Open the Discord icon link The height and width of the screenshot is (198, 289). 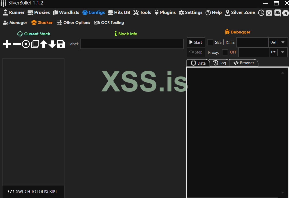277,13
